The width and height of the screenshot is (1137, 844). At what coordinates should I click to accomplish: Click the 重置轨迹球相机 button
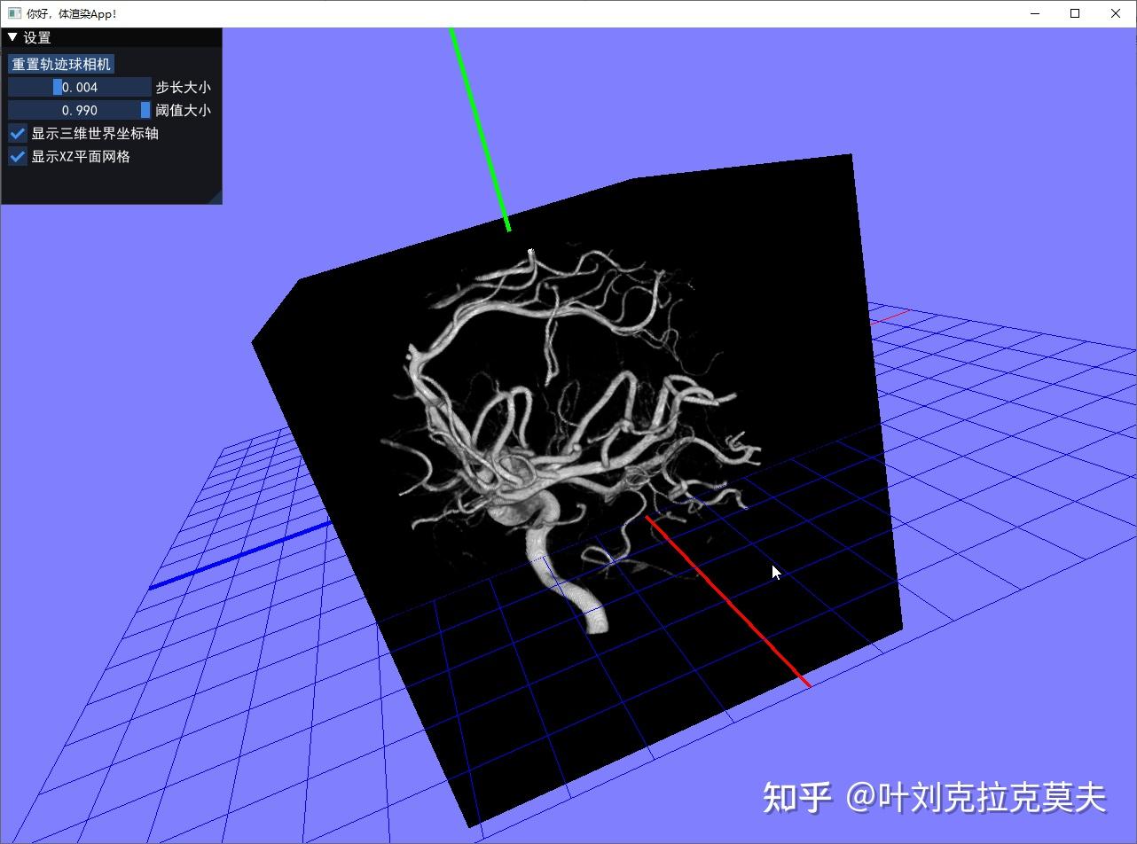[x=61, y=64]
